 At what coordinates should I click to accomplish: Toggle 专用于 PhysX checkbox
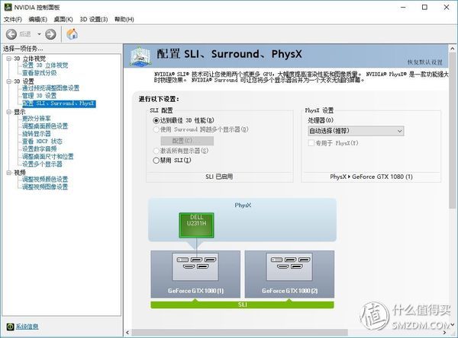311,143
